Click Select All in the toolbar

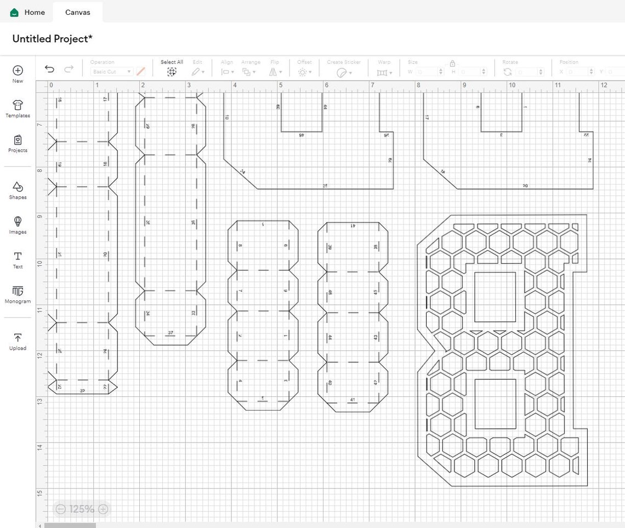click(172, 68)
